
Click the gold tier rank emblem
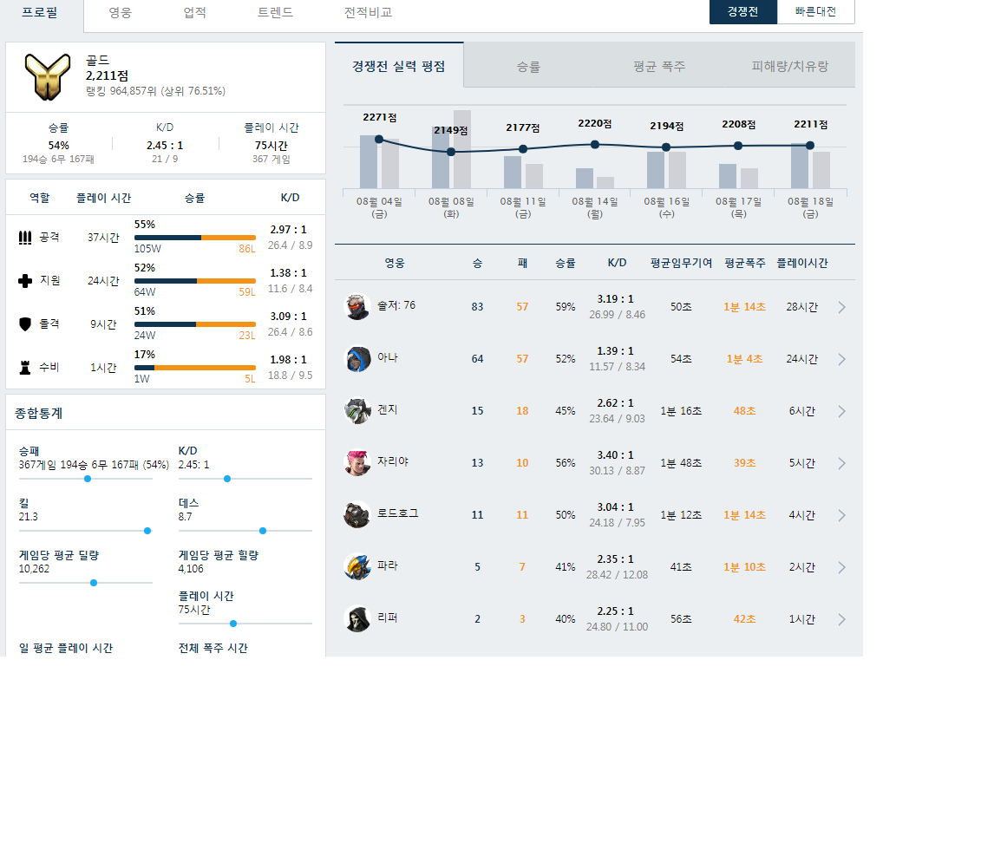(x=47, y=76)
